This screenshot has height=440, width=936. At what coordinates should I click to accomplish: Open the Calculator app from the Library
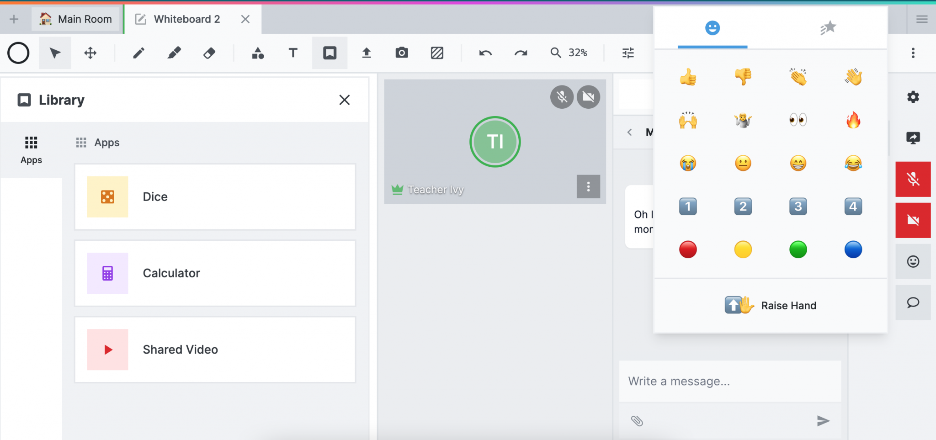[x=214, y=273]
